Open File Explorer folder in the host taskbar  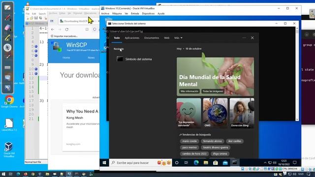pyautogui.click(x=47, y=174)
